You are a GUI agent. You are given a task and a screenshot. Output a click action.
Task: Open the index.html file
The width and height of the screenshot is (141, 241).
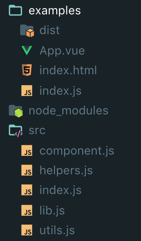tap(68, 70)
